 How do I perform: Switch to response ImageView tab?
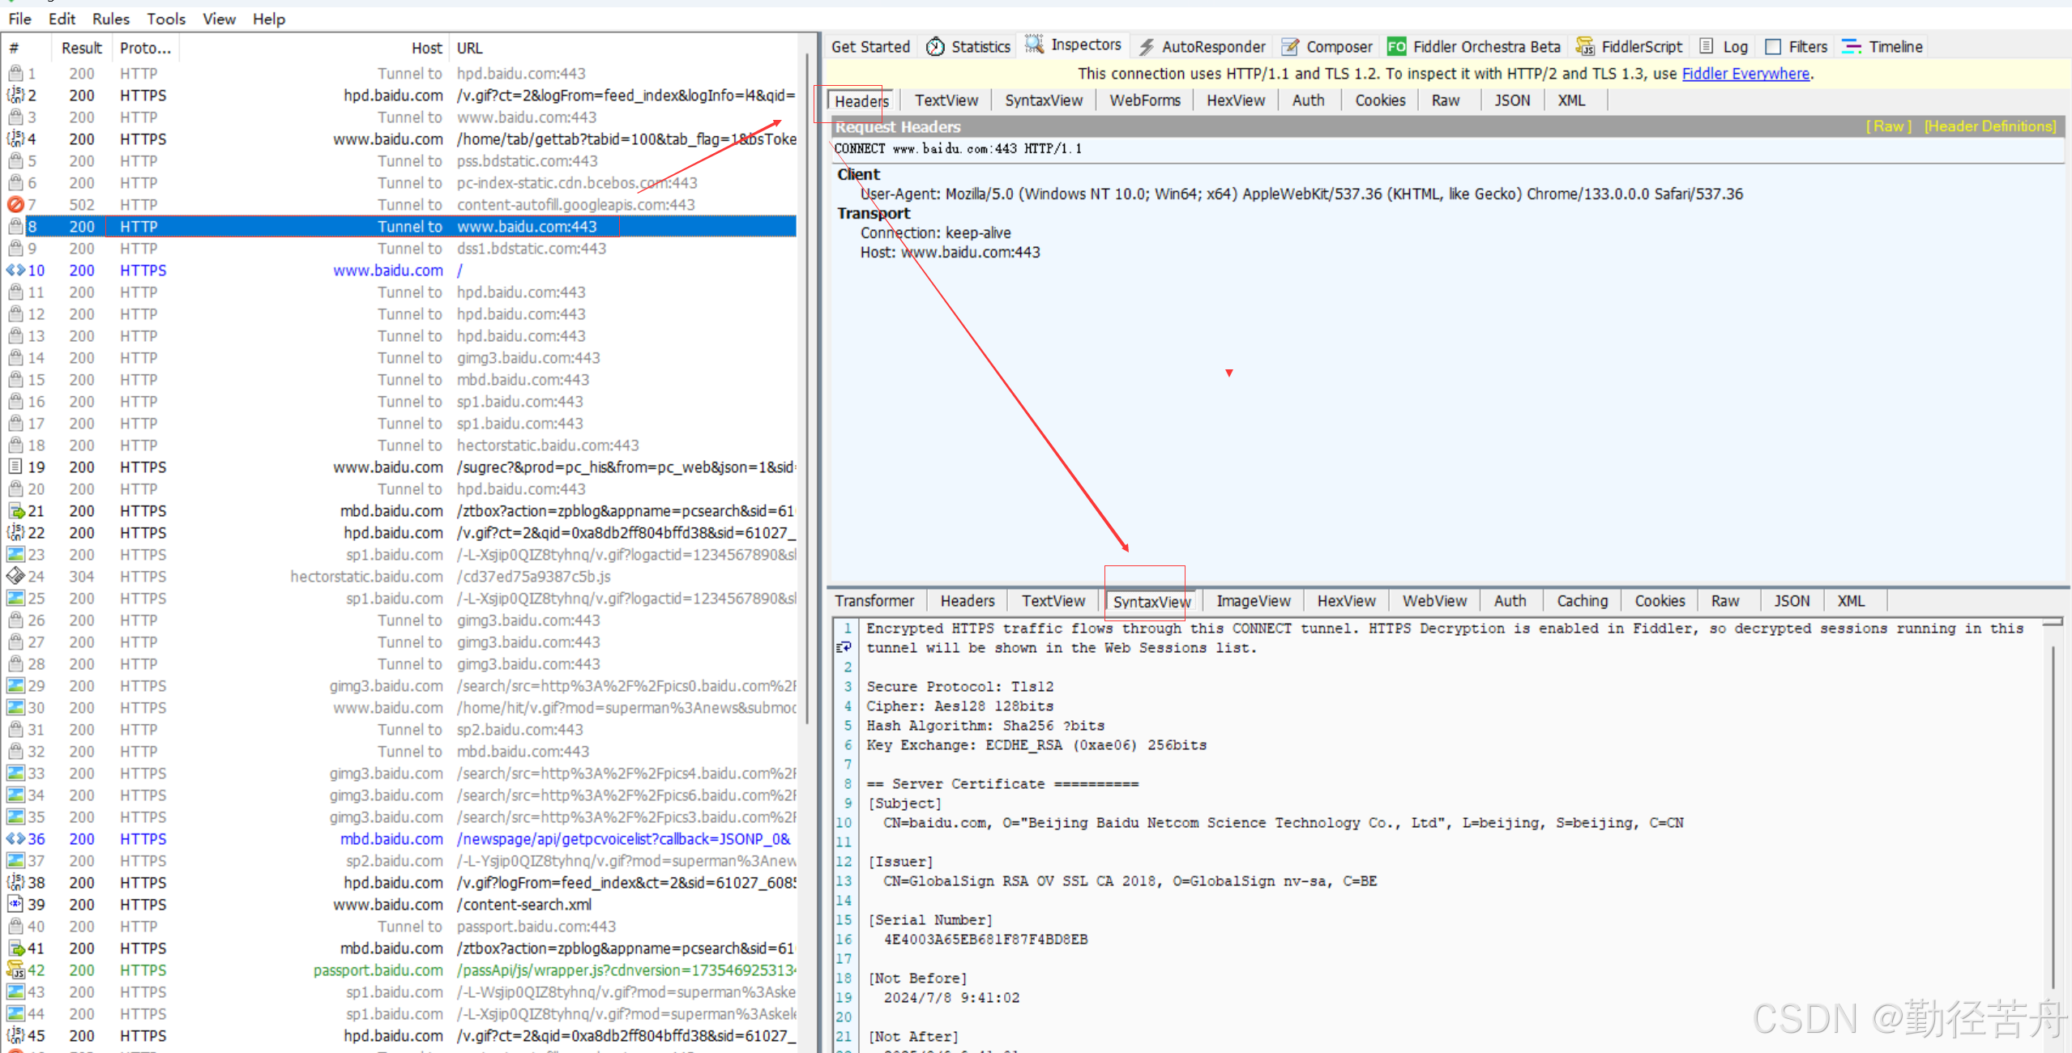[x=1253, y=601]
